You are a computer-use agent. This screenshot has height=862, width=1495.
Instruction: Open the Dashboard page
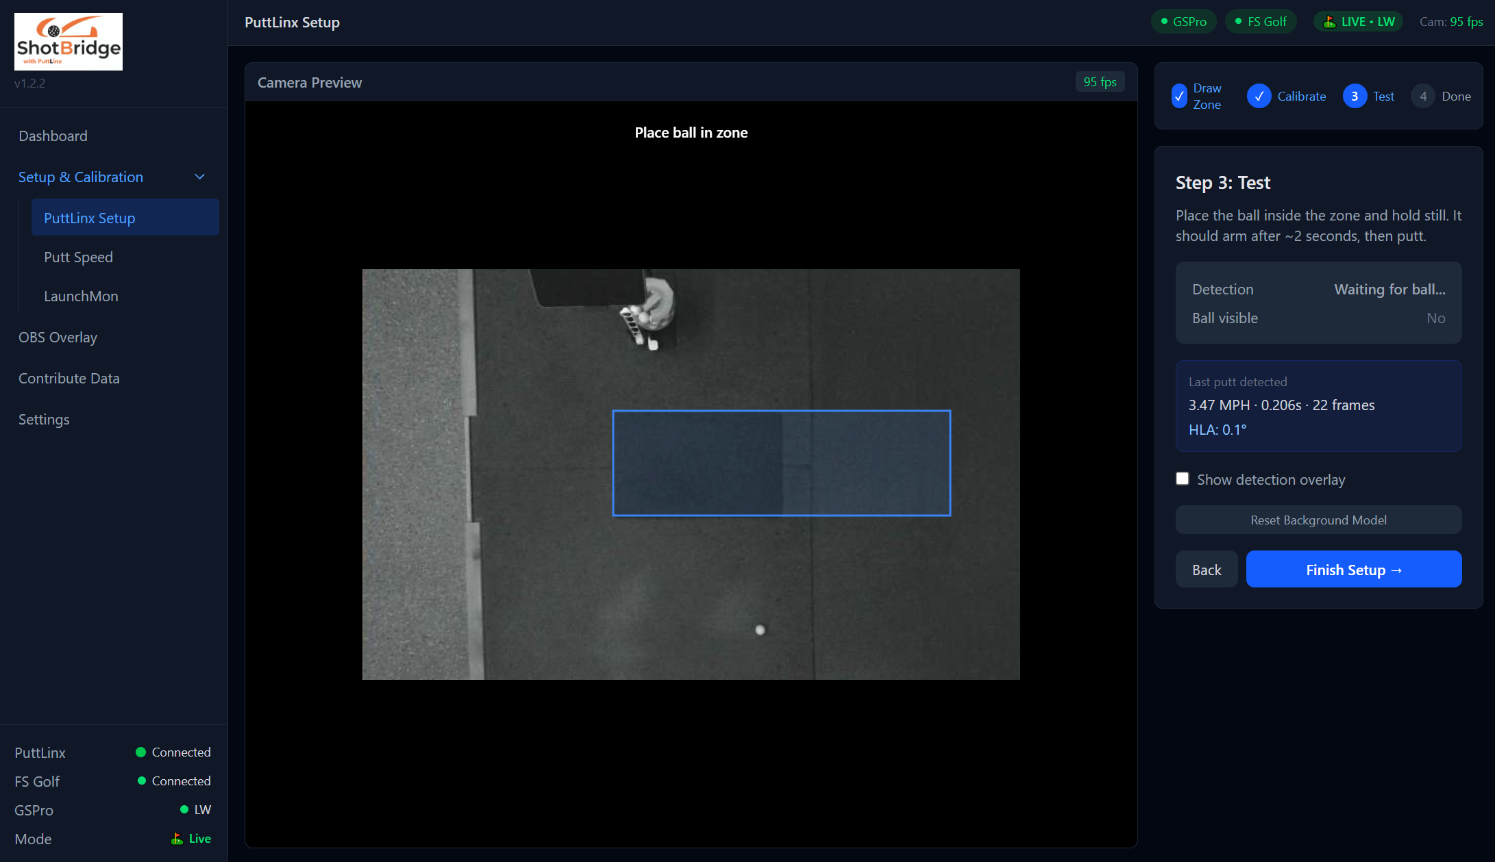click(x=53, y=136)
